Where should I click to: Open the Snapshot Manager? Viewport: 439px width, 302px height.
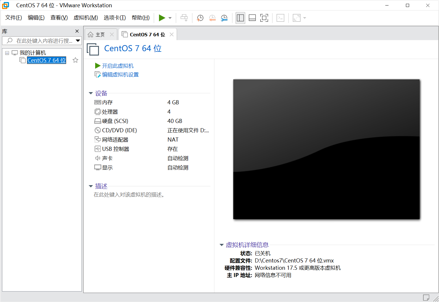click(x=224, y=18)
